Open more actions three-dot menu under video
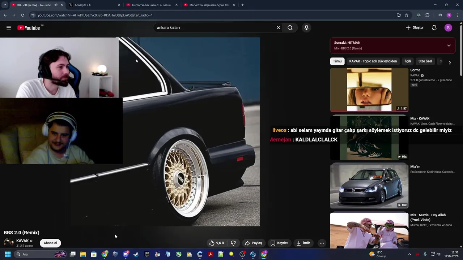The width and height of the screenshot is (463, 260). (322, 243)
